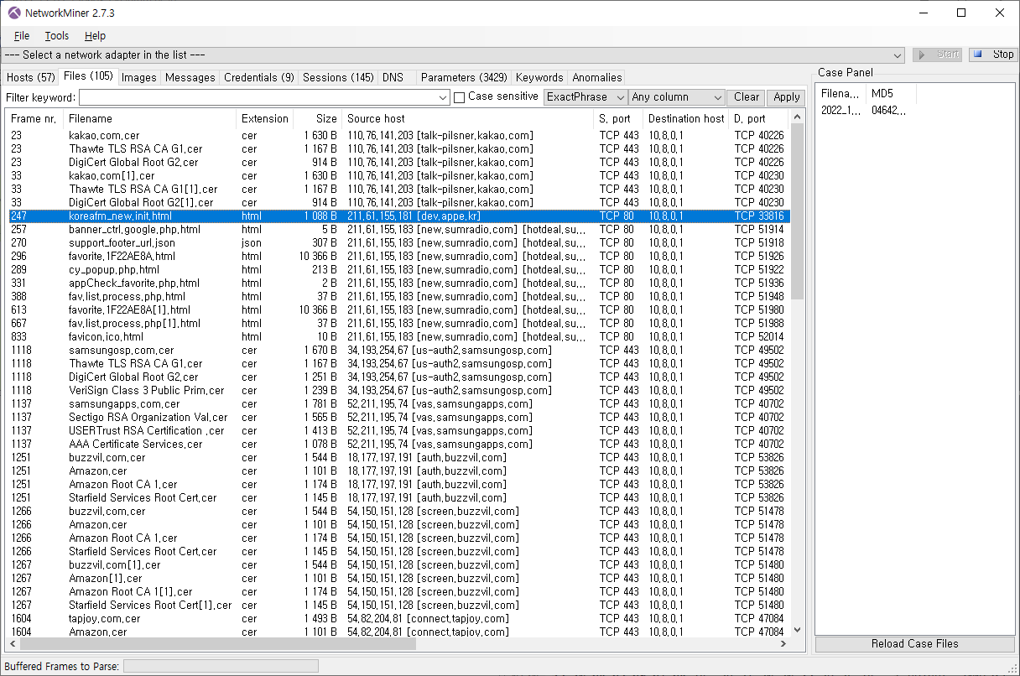Open the Tools menu
Image resolution: width=1020 pixels, height=676 pixels.
[57, 36]
